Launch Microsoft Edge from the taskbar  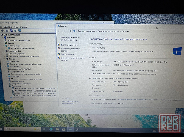[x=51, y=129]
